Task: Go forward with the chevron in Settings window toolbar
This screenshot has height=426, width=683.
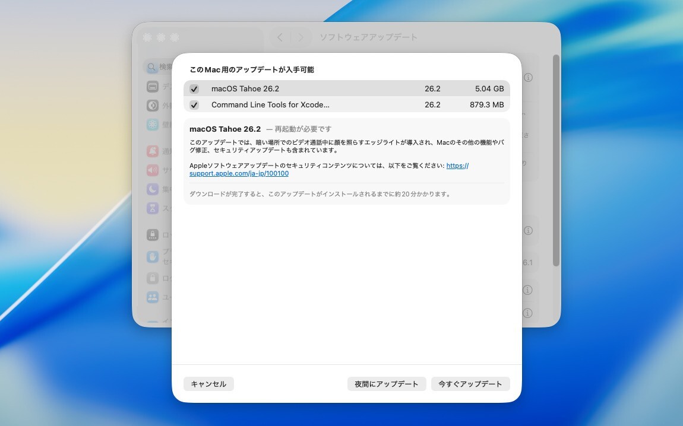Action: point(301,37)
